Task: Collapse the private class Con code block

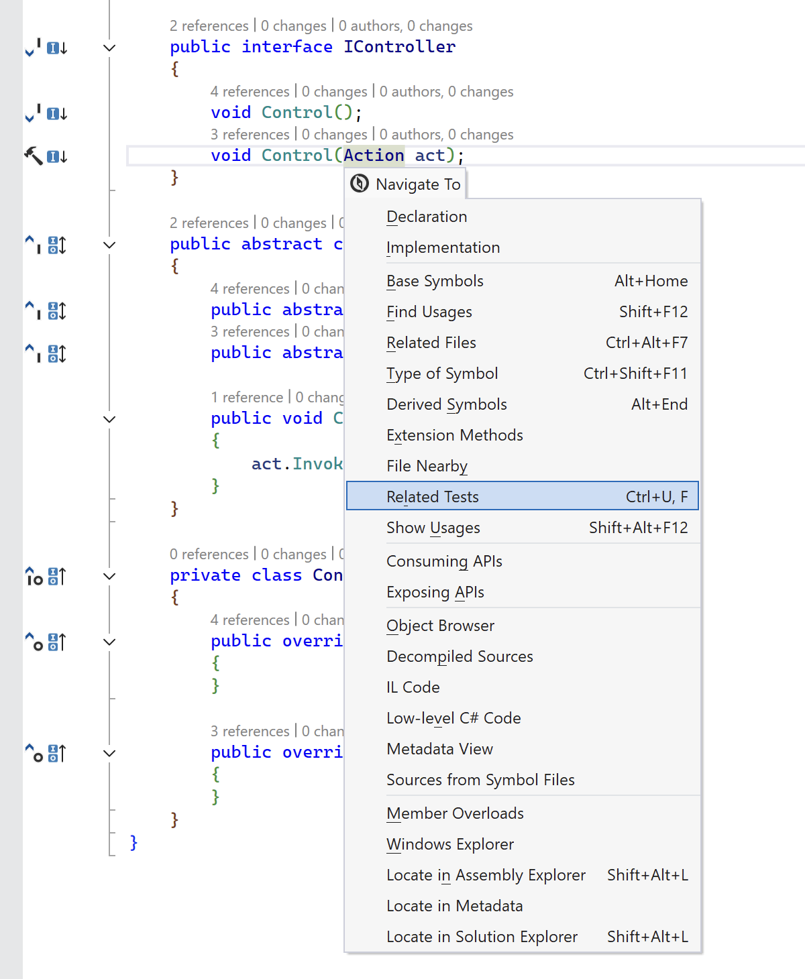Action: tap(109, 577)
